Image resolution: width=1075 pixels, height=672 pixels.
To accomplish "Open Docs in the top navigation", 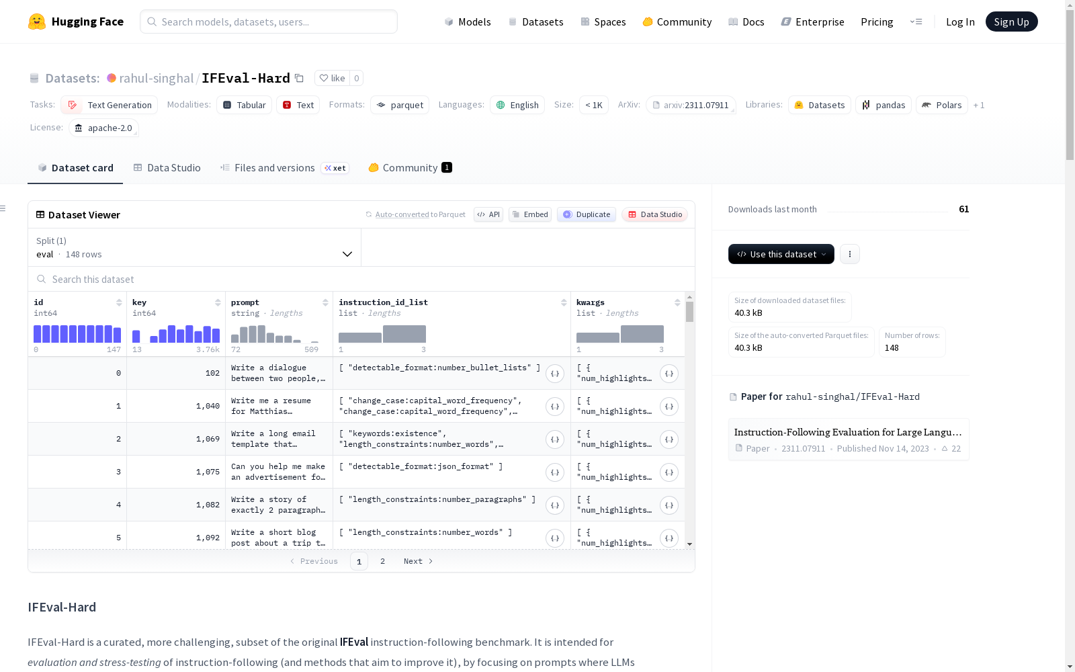I will pyautogui.click(x=746, y=22).
